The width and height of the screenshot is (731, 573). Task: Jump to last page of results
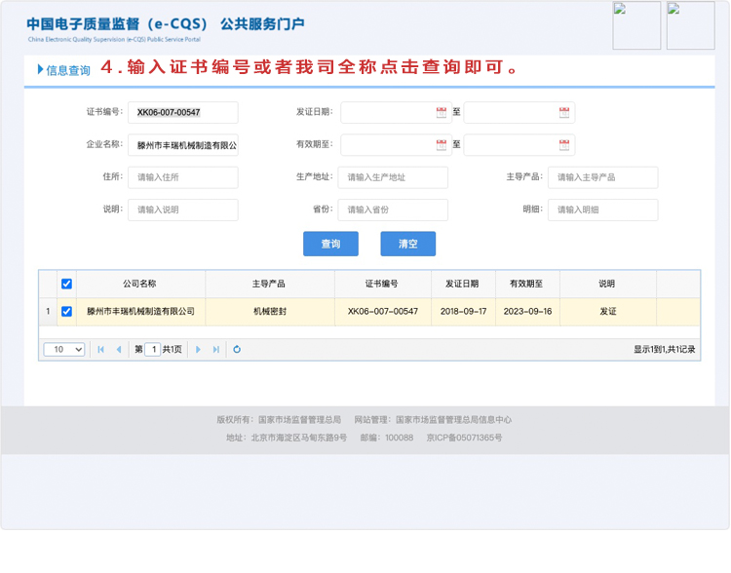tap(216, 350)
